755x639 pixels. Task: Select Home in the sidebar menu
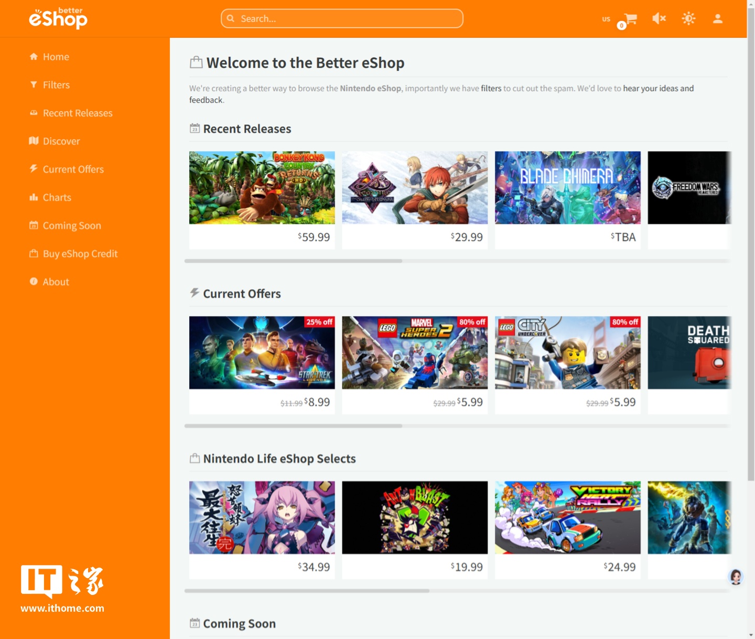[x=56, y=57]
